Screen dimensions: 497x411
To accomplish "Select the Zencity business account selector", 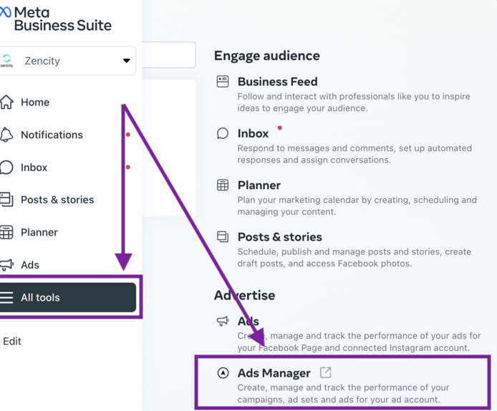I will [67, 61].
